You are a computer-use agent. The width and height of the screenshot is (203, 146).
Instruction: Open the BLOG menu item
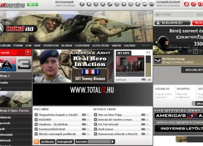tap(146, 46)
